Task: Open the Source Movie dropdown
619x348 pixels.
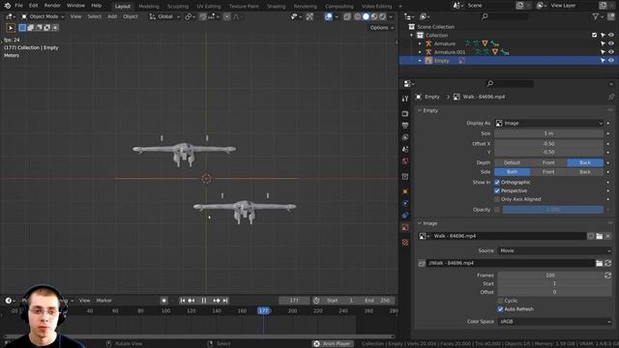Action: (x=554, y=250)
